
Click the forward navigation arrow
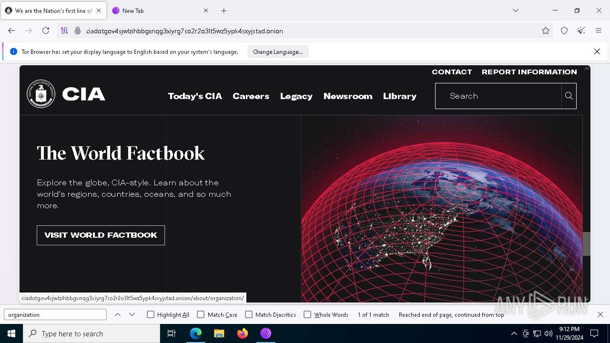pyautogui.click(x=29, y=30)
